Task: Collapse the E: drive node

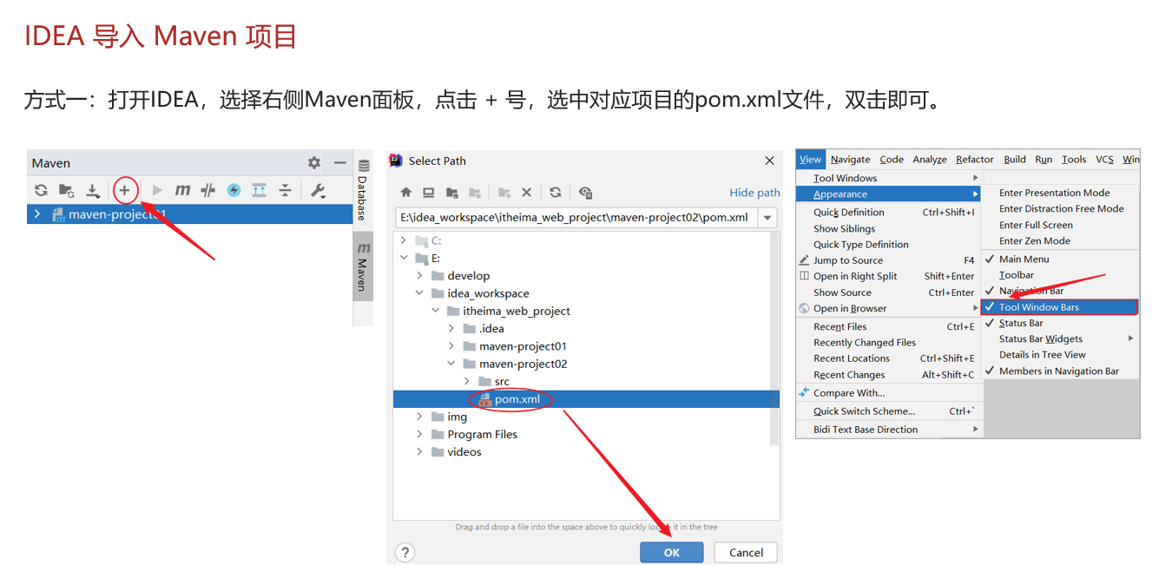Action: (x=404, y=258)
